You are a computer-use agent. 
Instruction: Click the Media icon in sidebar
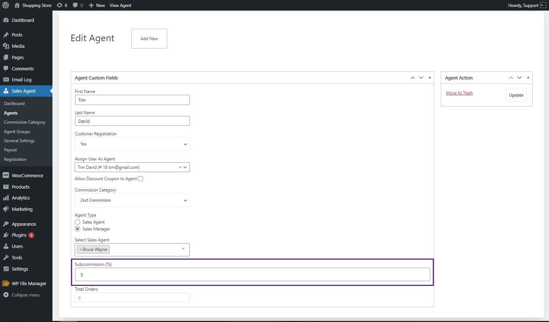[6, 46]
